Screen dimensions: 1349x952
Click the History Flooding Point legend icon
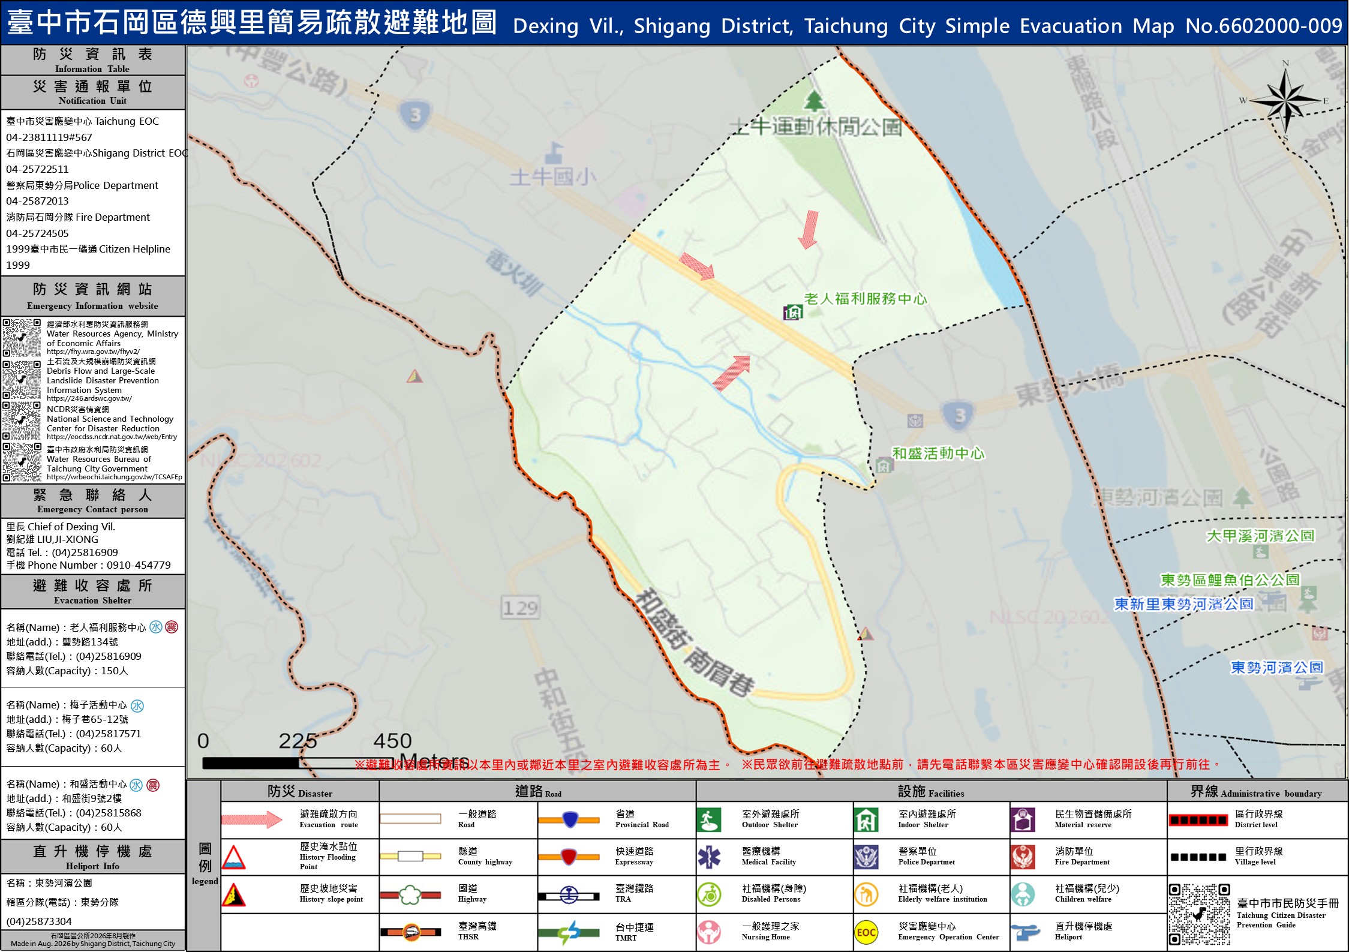233,857
